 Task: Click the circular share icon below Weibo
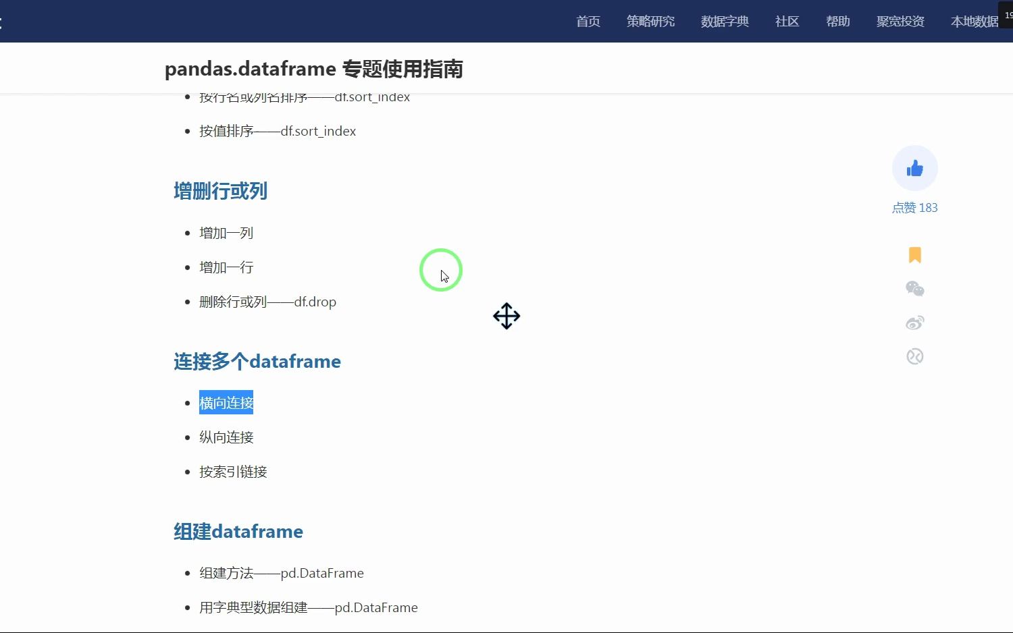(915, 356)
